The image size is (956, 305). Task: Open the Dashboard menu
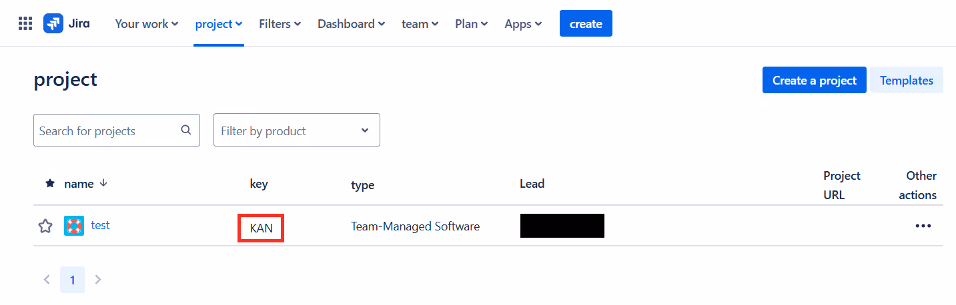click(352, 24)
